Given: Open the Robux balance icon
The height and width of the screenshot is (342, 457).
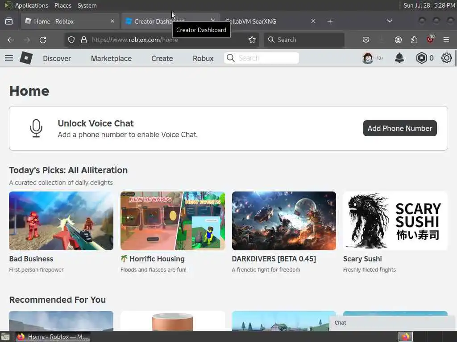Looking at the screenshot, I should point(421,58).
